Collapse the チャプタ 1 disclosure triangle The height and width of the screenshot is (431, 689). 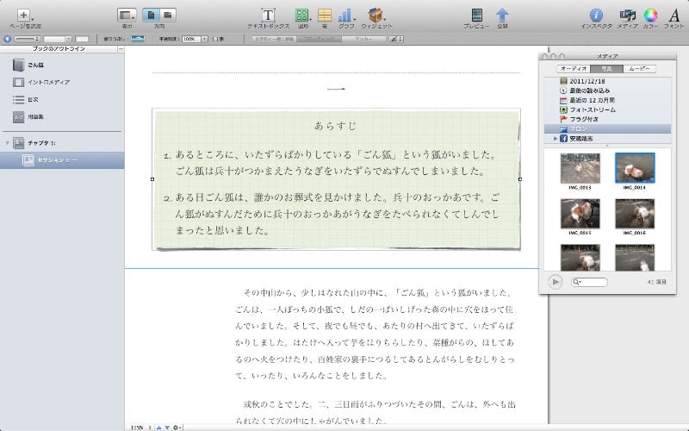pyautogui.click(x=8, y=142)
